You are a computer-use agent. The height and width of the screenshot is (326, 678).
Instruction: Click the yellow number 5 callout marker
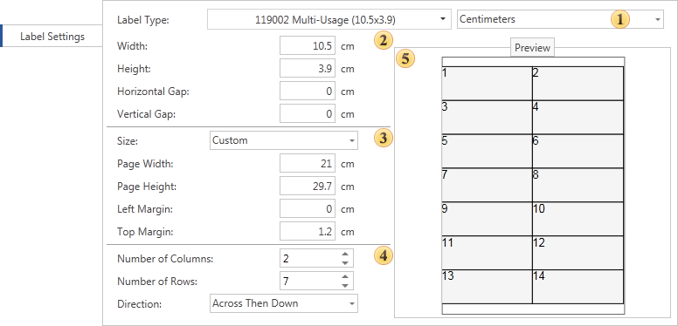pos(405,58)
